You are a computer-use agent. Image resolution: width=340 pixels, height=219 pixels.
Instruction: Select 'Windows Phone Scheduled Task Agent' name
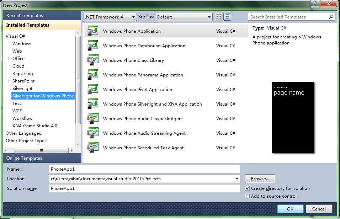[x=143, y=148]
